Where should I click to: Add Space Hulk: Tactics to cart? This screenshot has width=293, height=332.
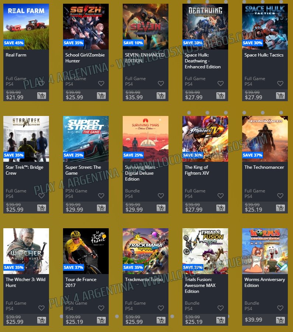tap(280, 96)
